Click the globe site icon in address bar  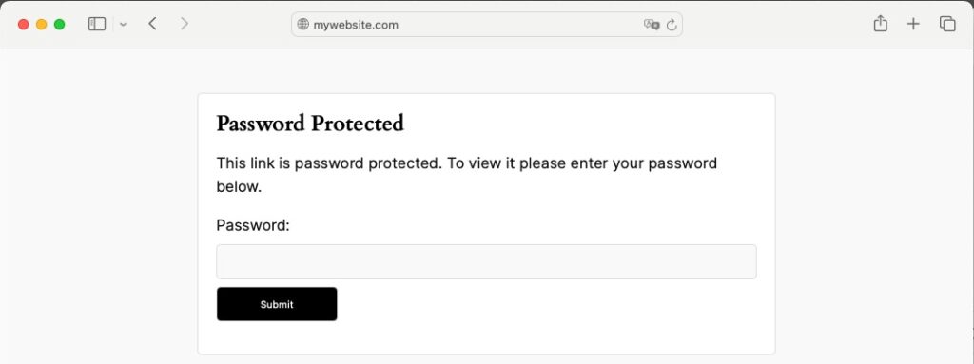pyautogui.click(x=303, y=25)
